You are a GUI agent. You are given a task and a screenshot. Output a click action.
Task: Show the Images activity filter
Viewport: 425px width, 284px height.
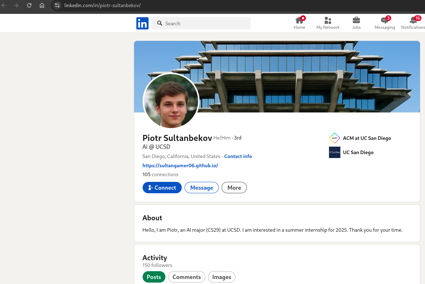pyautogui.click(x=222, y=277)
